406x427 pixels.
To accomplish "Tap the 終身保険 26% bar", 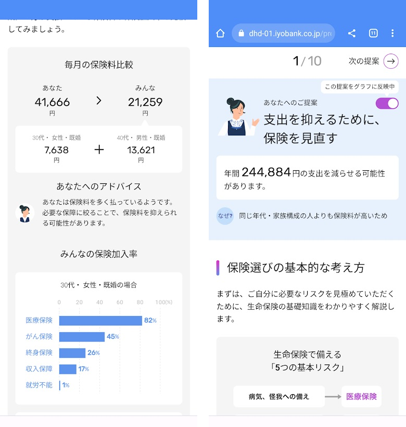I will tap(72, 353).
